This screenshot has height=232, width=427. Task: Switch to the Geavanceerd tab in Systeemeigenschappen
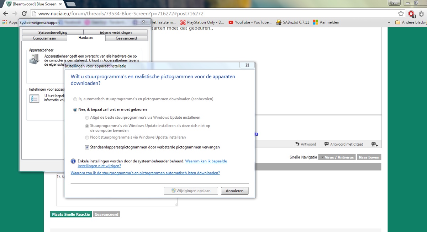pyautogui.click(x=126, y=38)
